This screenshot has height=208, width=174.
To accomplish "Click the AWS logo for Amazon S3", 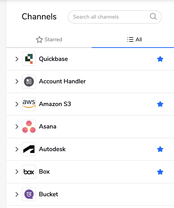I will click(29, 104).
